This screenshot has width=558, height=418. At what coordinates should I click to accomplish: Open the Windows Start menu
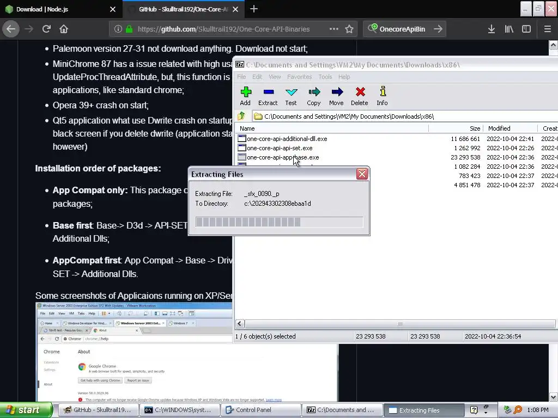[x=26, y=410]
